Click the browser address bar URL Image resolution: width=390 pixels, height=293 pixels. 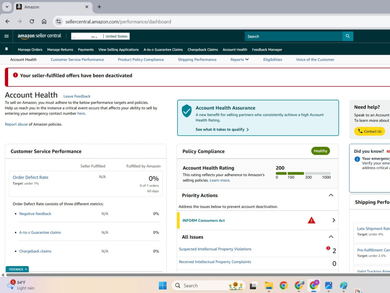(118, 21)
